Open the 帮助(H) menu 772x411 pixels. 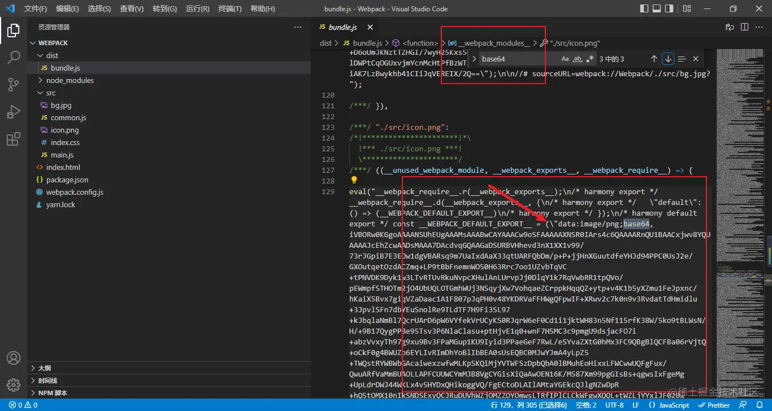tap(262, 8)
